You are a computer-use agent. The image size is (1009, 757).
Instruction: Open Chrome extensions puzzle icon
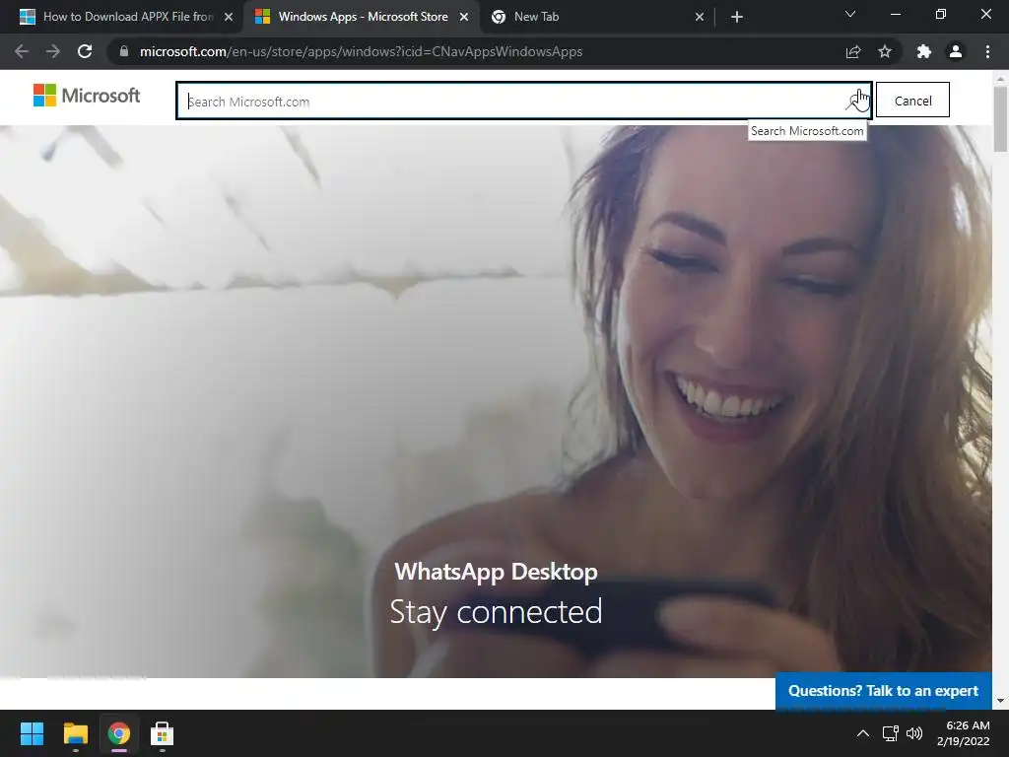(x=924, y=51)
